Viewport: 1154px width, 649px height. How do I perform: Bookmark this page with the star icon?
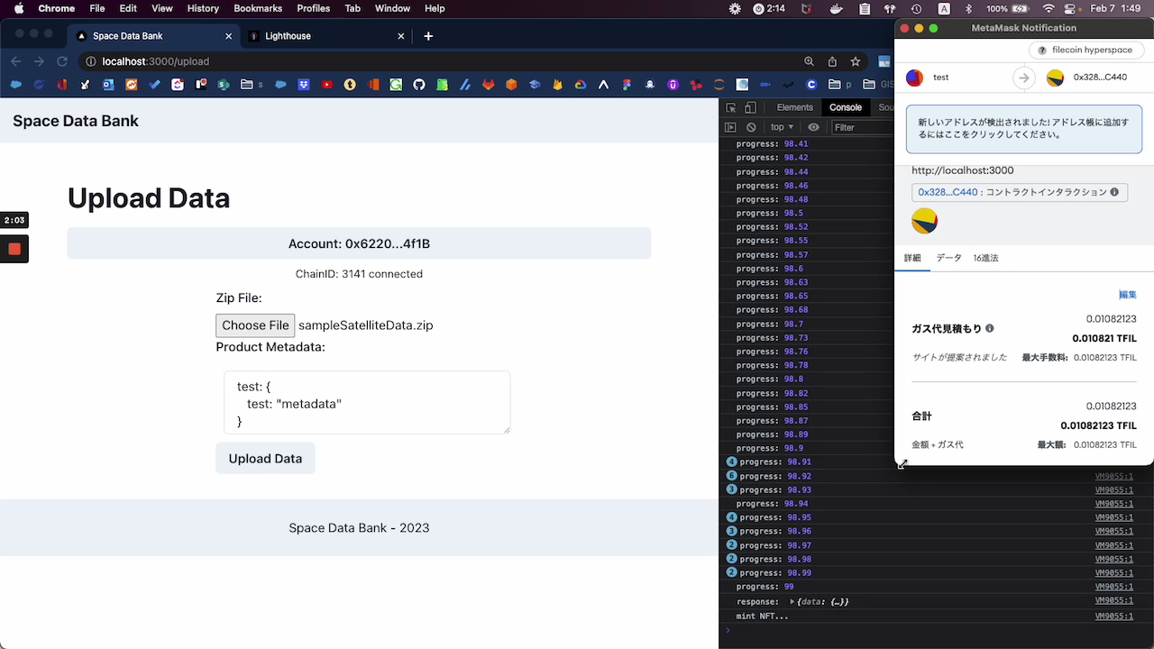(855, 61)
